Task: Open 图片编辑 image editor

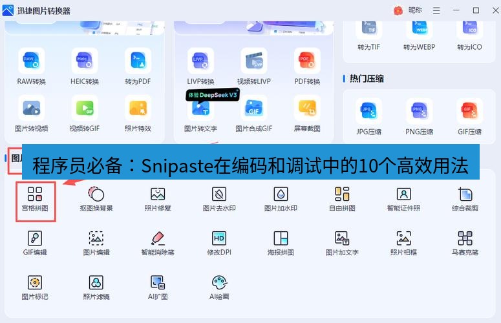Action: point(96,244)
